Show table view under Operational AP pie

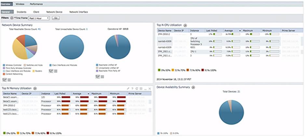pos(102,77)
